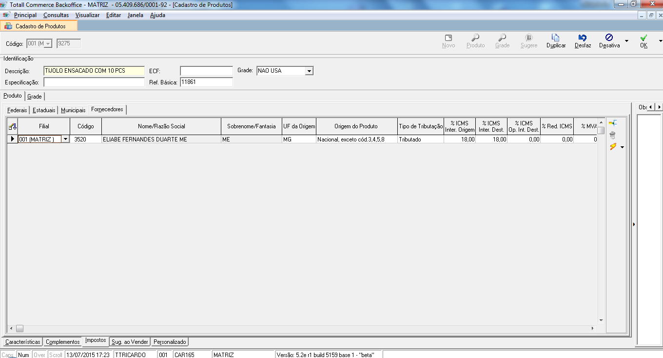Open the Principal menu
663x358 pixels.
click(25, 15)
